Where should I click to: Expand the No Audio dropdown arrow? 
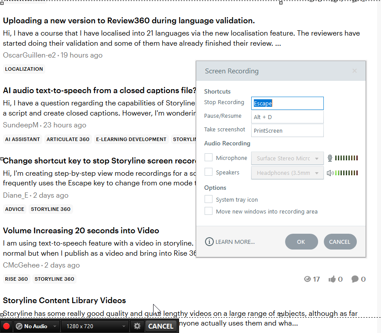55,326
